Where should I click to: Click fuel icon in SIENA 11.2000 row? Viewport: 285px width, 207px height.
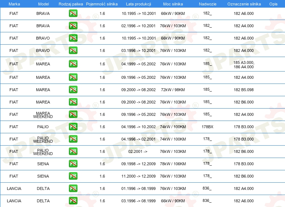73,176
